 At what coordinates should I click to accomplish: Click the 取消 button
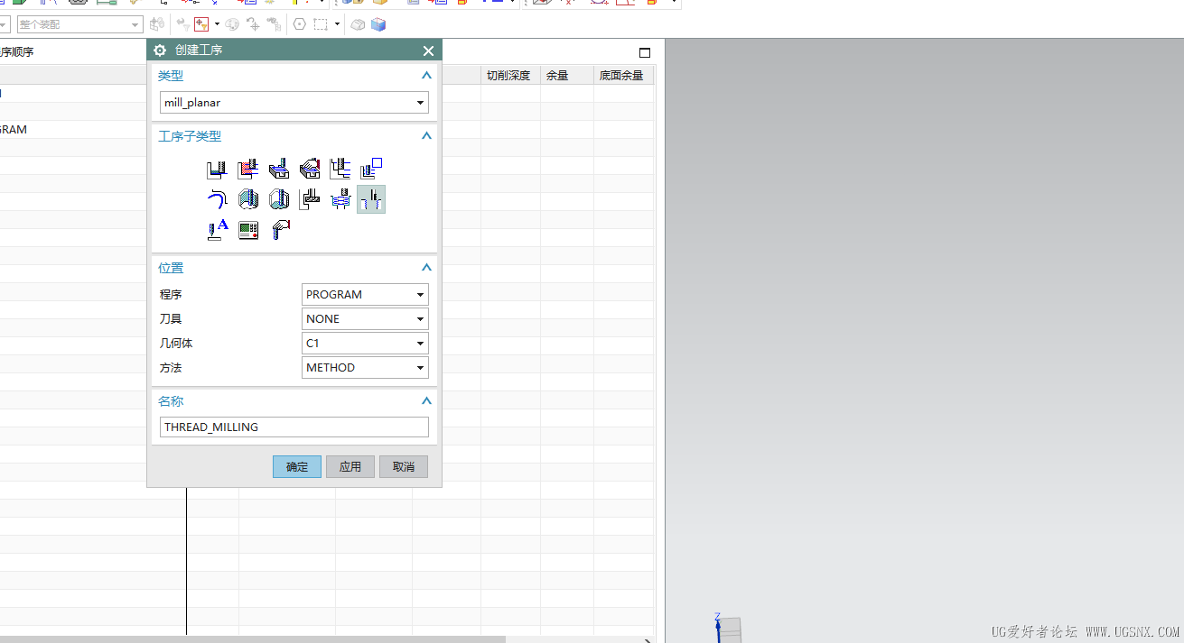[404, 467]
